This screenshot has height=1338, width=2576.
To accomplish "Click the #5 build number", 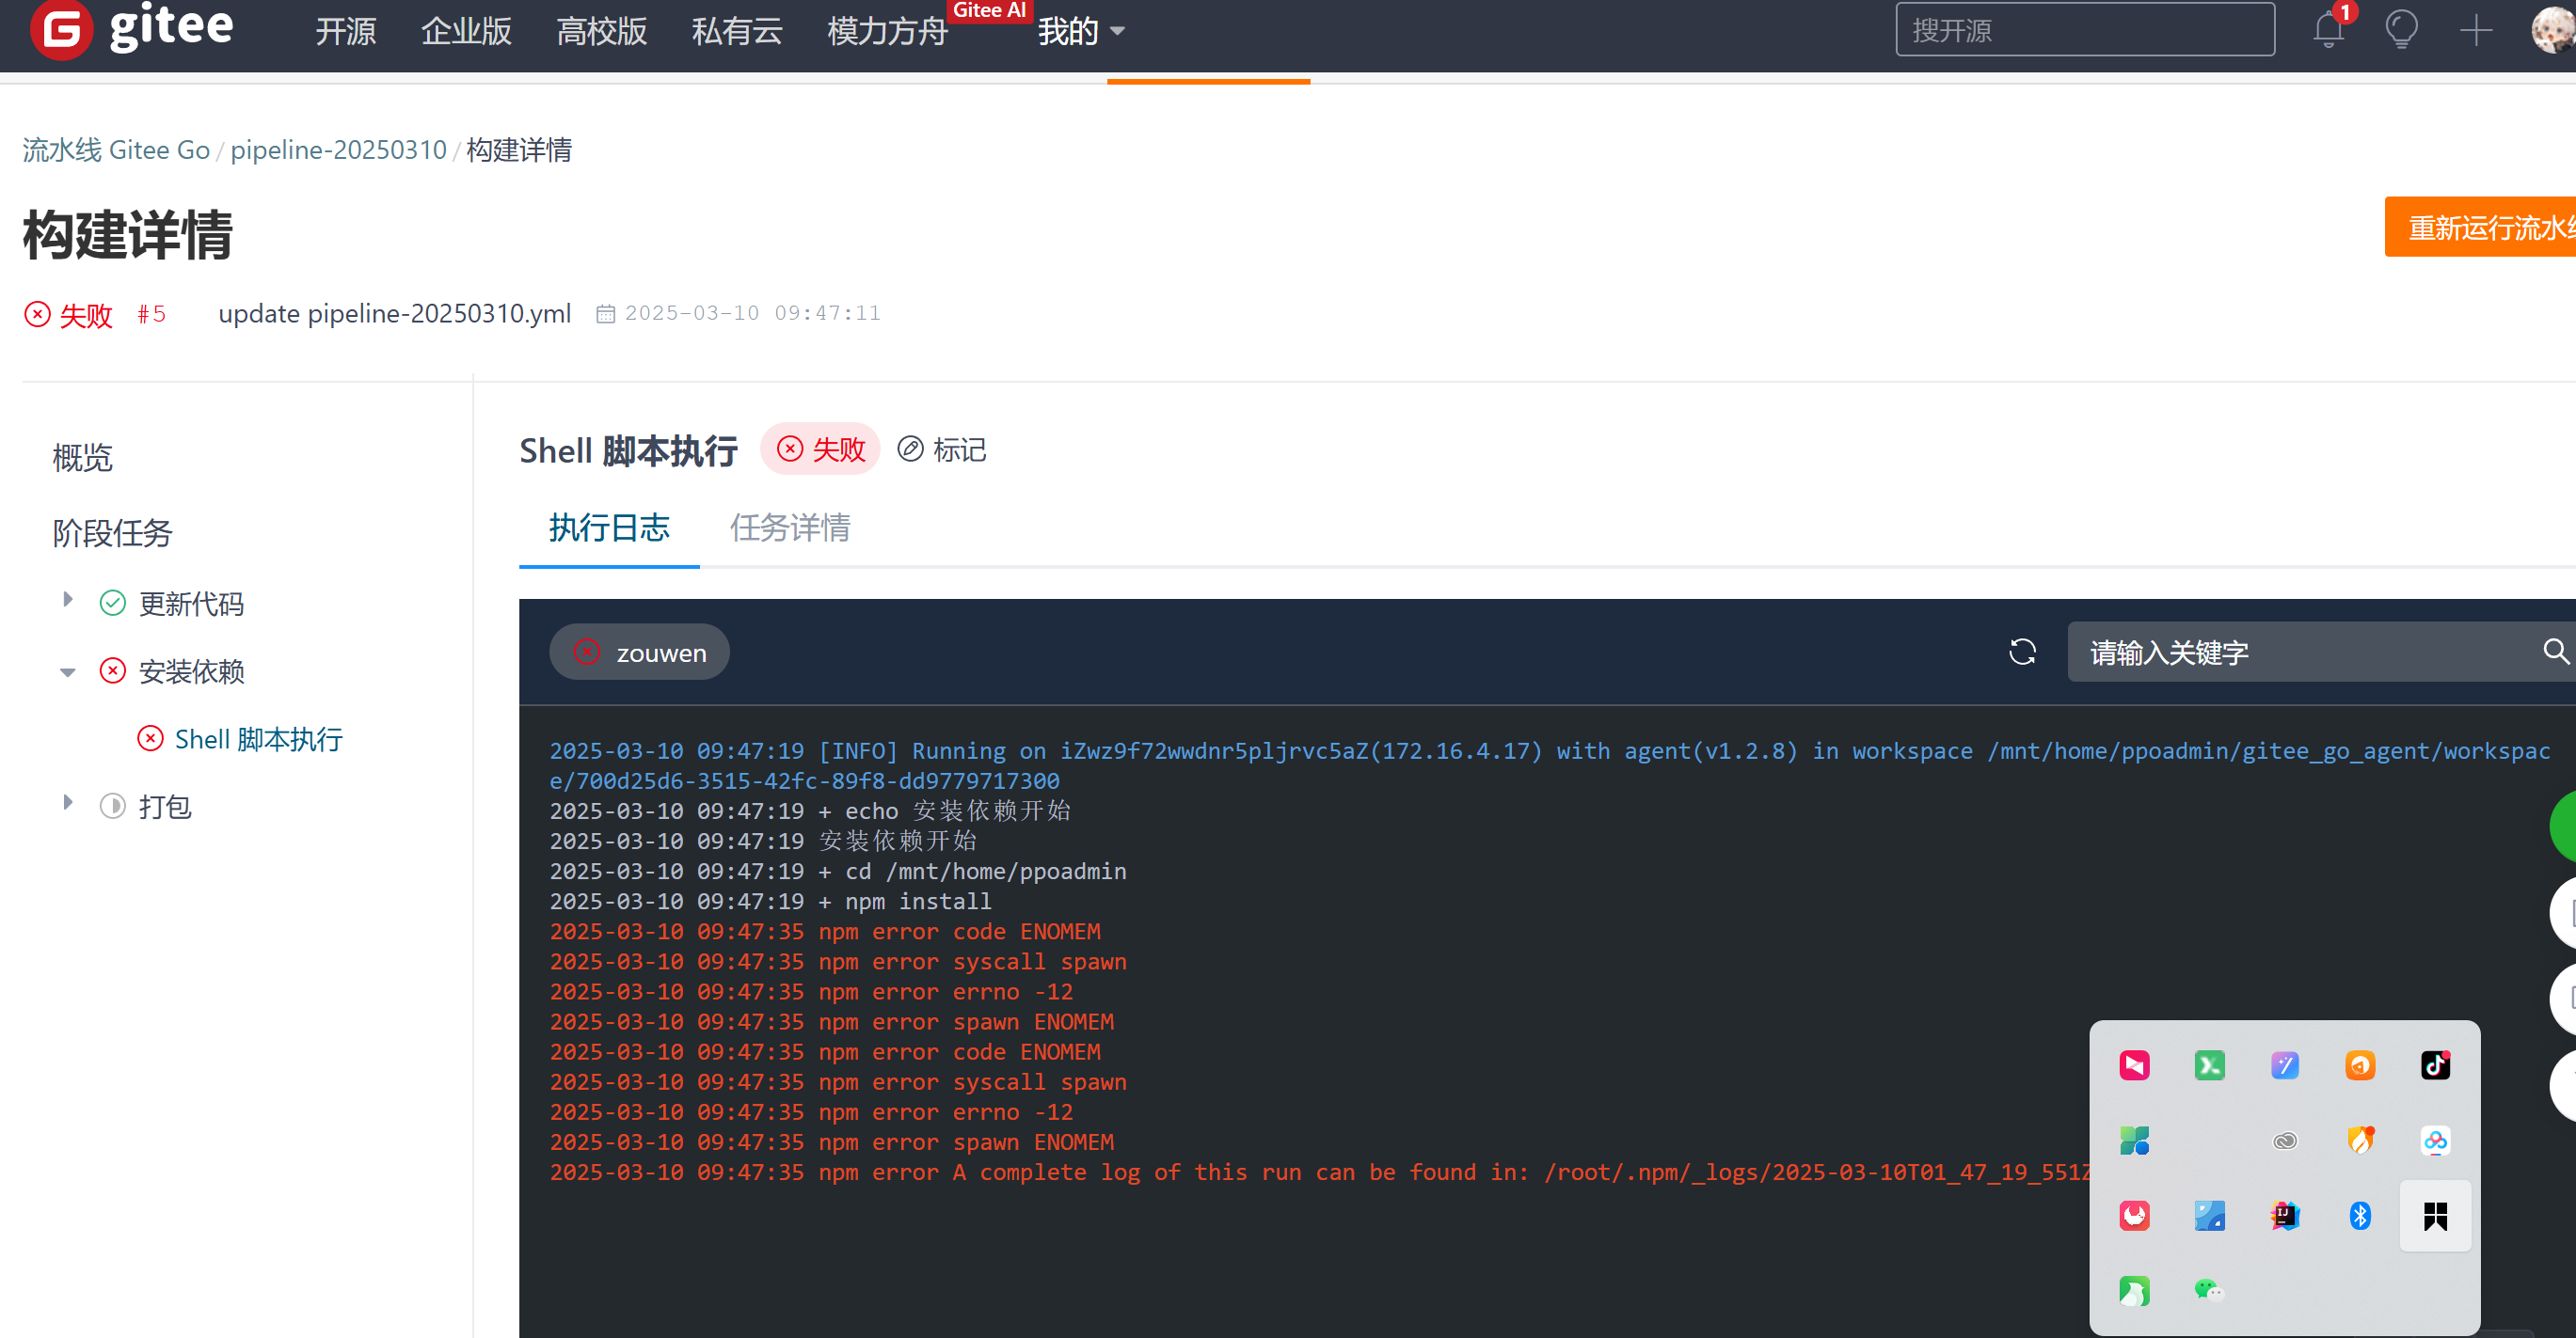I will pyautogui.click(x=151, y=314).
